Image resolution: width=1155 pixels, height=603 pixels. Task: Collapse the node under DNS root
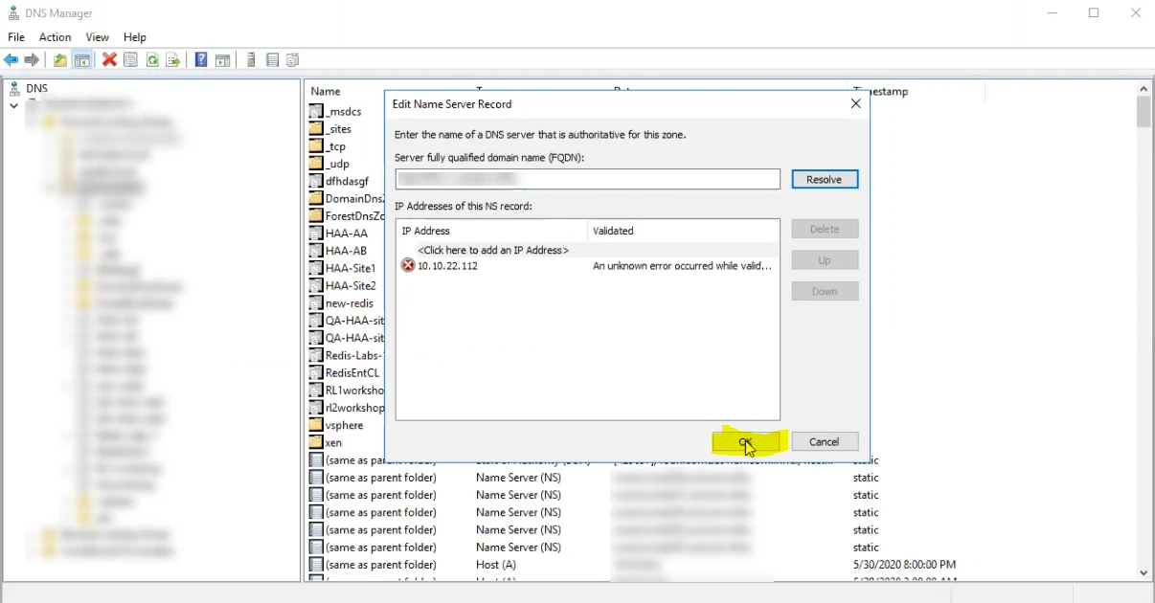pyautogui.click(x=14, y=105)
